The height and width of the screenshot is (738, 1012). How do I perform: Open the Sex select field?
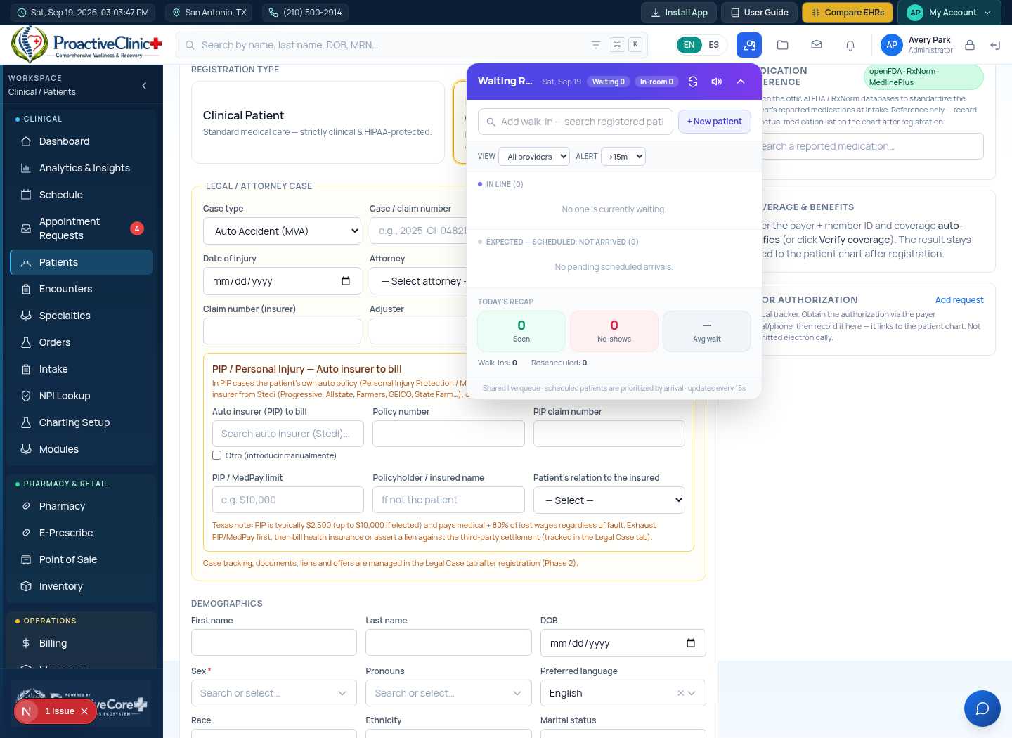tap(274, 693)
